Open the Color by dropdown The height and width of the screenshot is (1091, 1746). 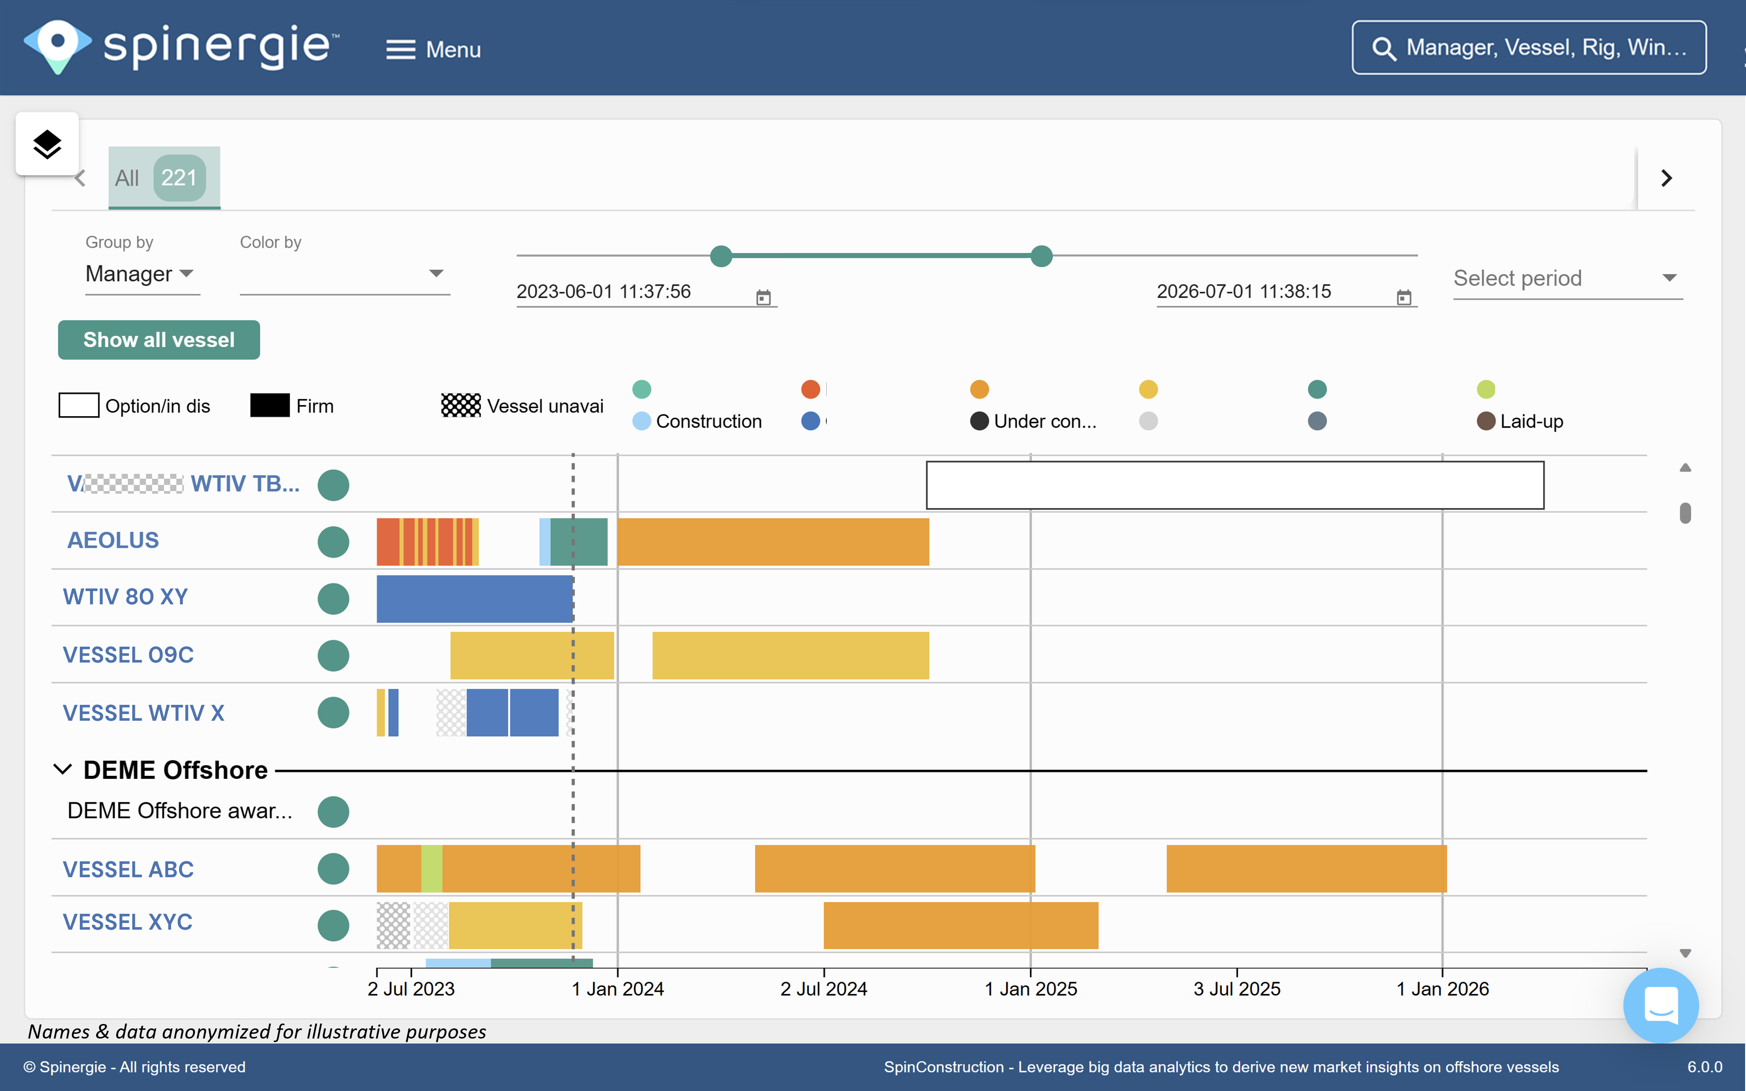pos(344,274)
